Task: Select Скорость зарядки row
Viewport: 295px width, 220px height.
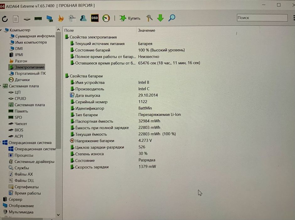Action: [x=113, y=167]
